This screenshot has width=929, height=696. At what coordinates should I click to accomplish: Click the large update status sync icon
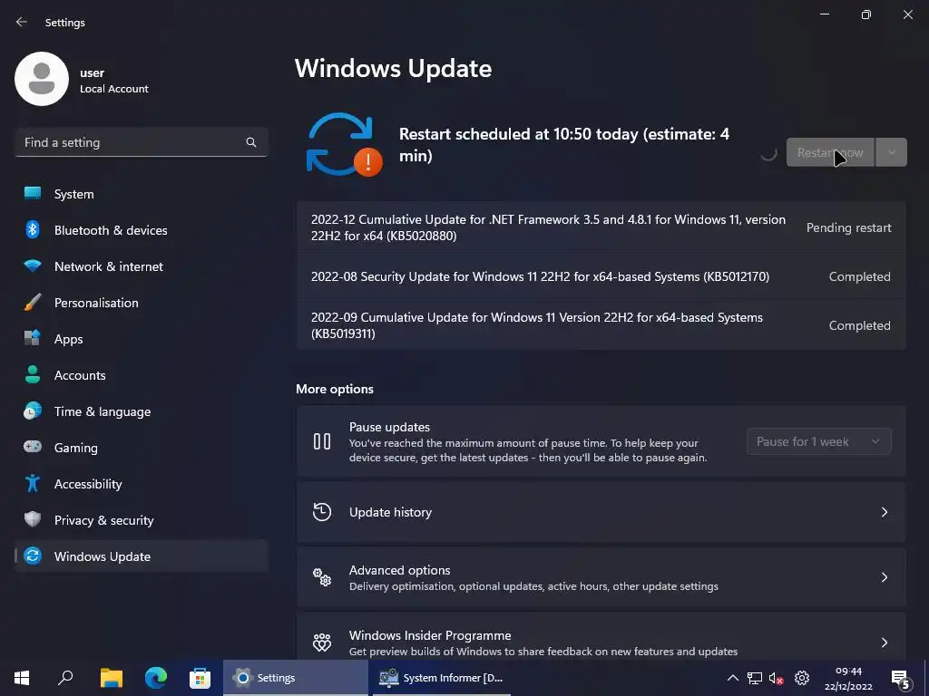[344, 145]
